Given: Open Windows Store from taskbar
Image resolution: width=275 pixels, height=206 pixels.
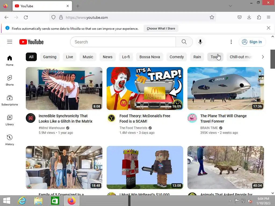Looking at the screenshot, I should tap(55, 201).
